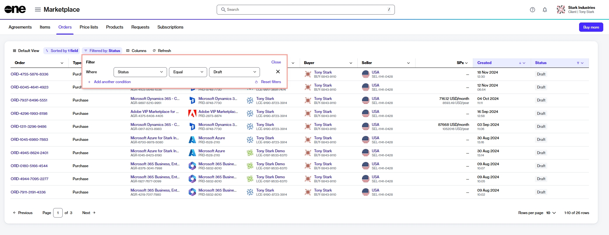Open the notifications bell
The image size is (609, 235).
pyautogui.click(x=545, y=10)
